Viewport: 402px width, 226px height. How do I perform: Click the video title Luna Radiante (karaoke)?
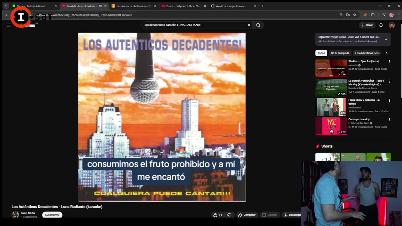pyautogui.click(x=57, y=207)
